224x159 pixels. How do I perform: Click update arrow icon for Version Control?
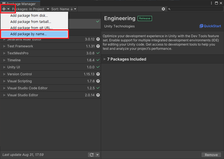click(98, 74)
